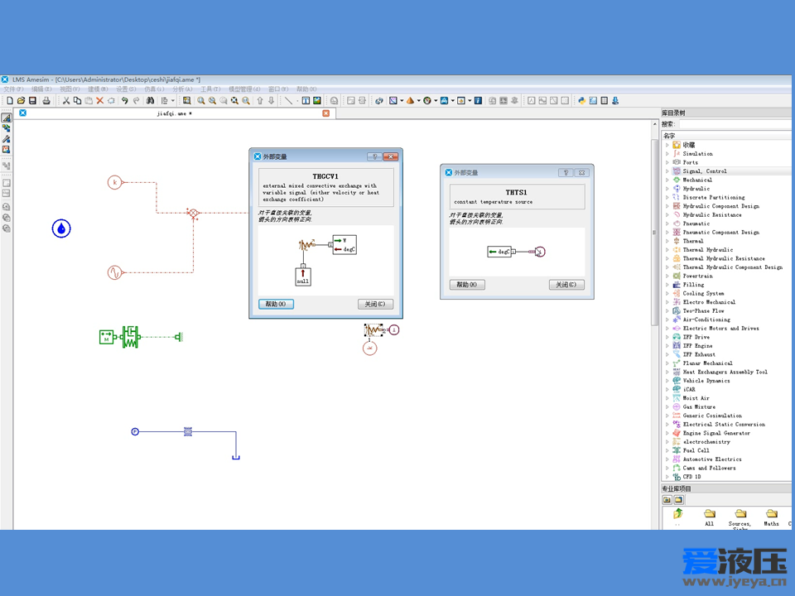Viewport: 795px width, 596px height.
Task: Click the library search input field
Action: tap(733, 124)
